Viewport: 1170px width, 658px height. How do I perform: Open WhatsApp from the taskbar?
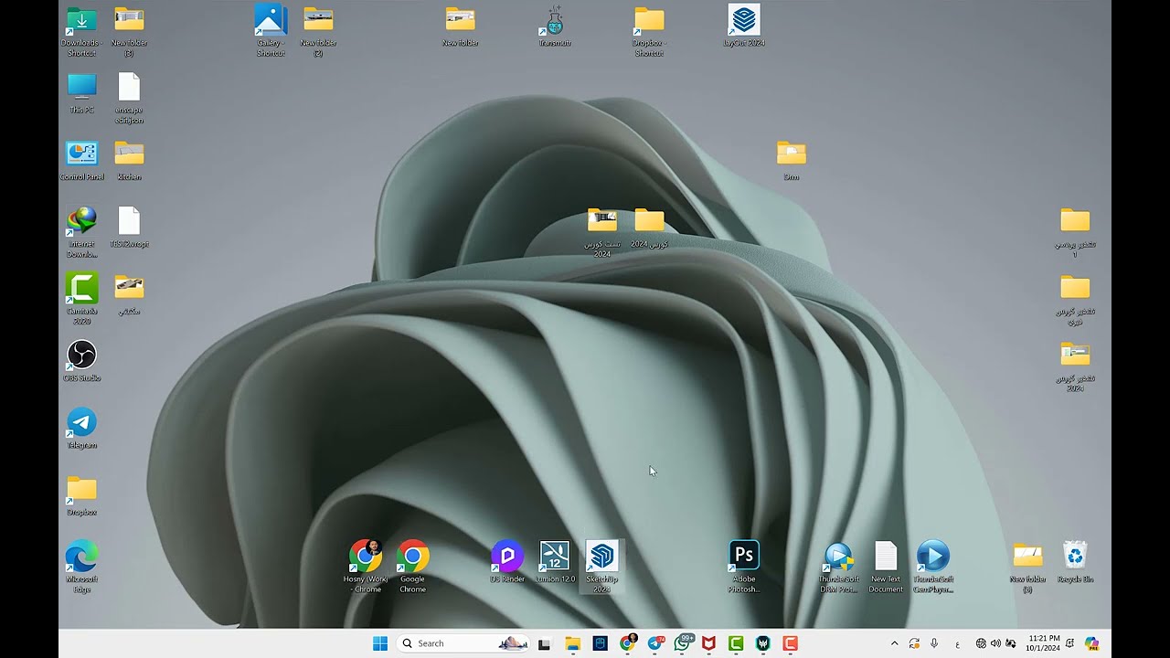[x=682, y=643]
